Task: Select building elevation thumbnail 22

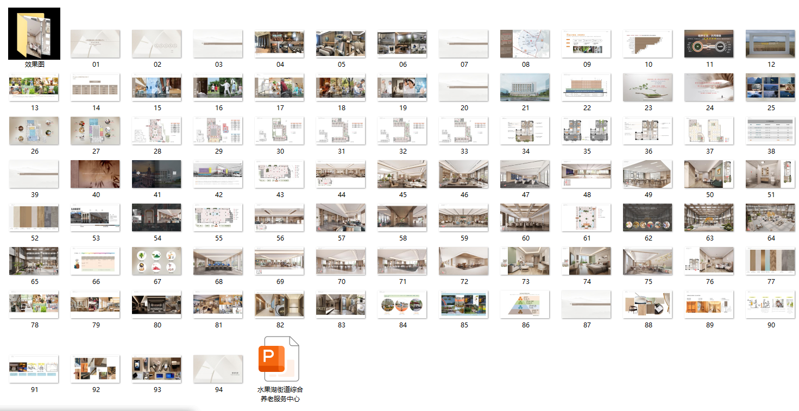Action: pyautogui.click(x=587, y=87)
